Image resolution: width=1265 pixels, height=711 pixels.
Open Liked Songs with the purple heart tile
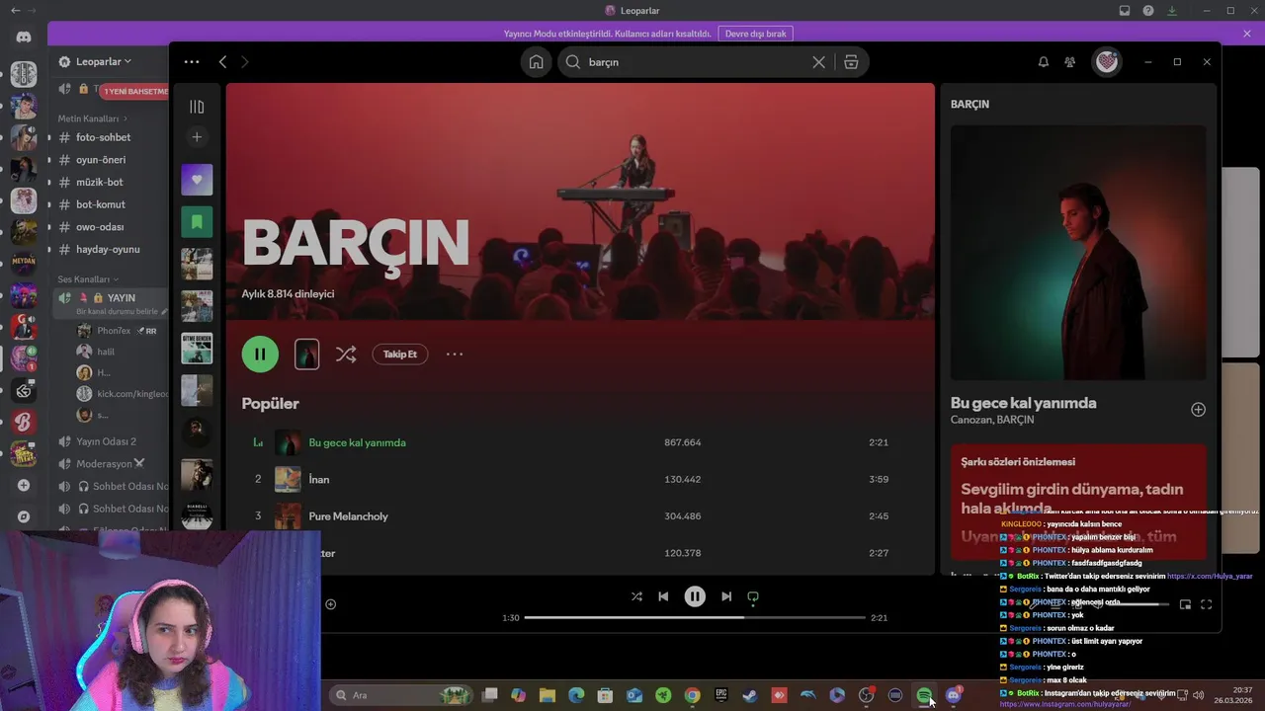click(x=197, y=179)
